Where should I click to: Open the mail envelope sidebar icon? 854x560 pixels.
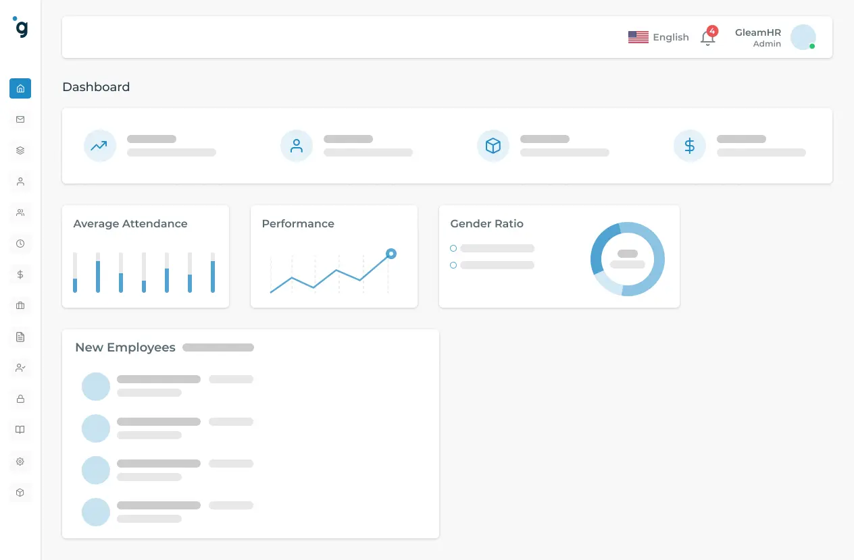pos(20,119)
